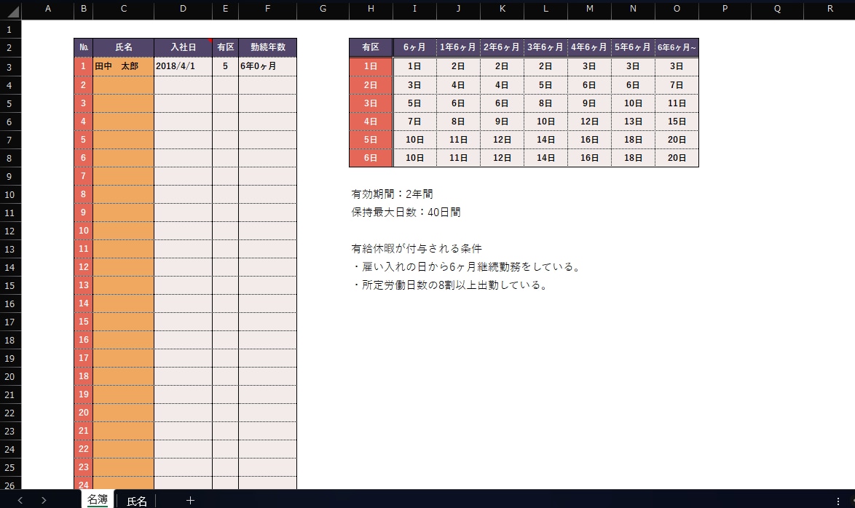The image size is (855, 508).
Task: Select the 有給休暇が付与される条件 heading
Action: pyautogui.click(x=417, y=249)
